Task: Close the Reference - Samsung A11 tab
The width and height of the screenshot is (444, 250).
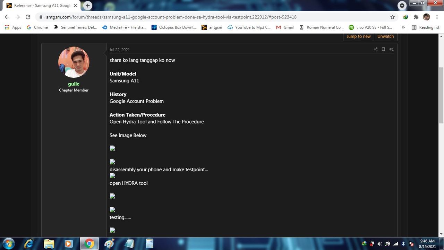Action: (x=75, y=6)
